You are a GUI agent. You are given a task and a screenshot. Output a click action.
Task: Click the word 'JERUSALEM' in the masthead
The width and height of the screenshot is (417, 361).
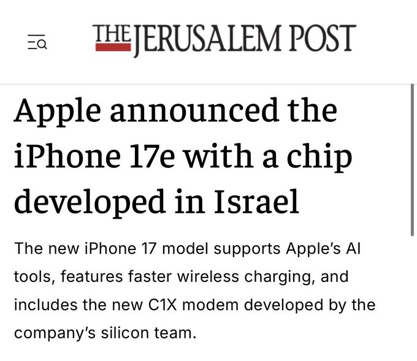point(208,40)
